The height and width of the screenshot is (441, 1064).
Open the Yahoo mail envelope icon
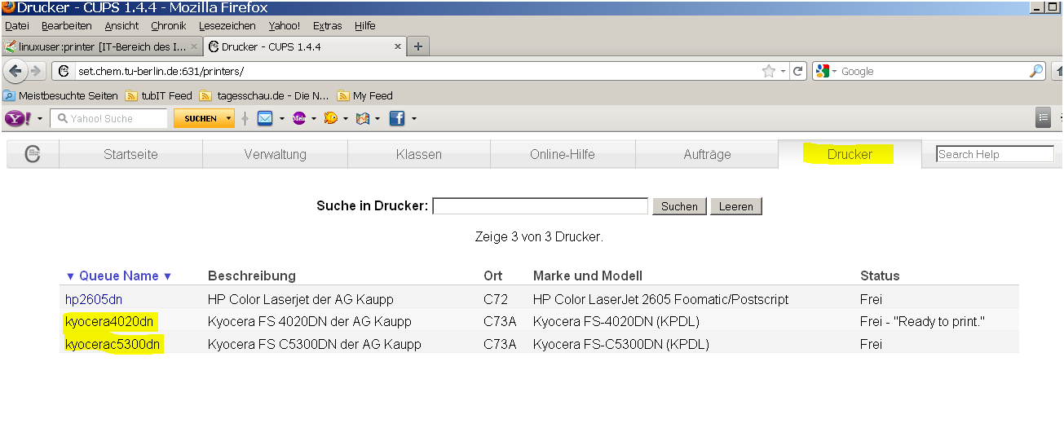click(265, 118)
